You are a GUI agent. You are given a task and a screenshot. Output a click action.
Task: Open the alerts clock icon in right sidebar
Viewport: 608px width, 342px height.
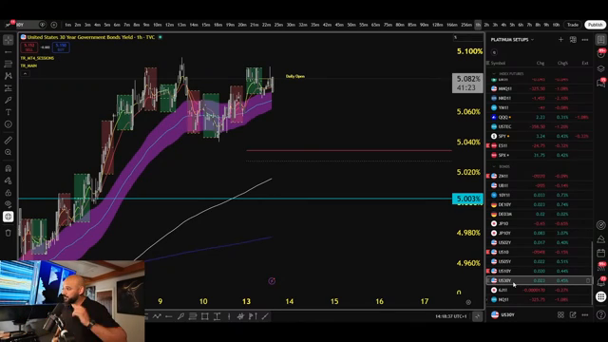pos(600,54)
